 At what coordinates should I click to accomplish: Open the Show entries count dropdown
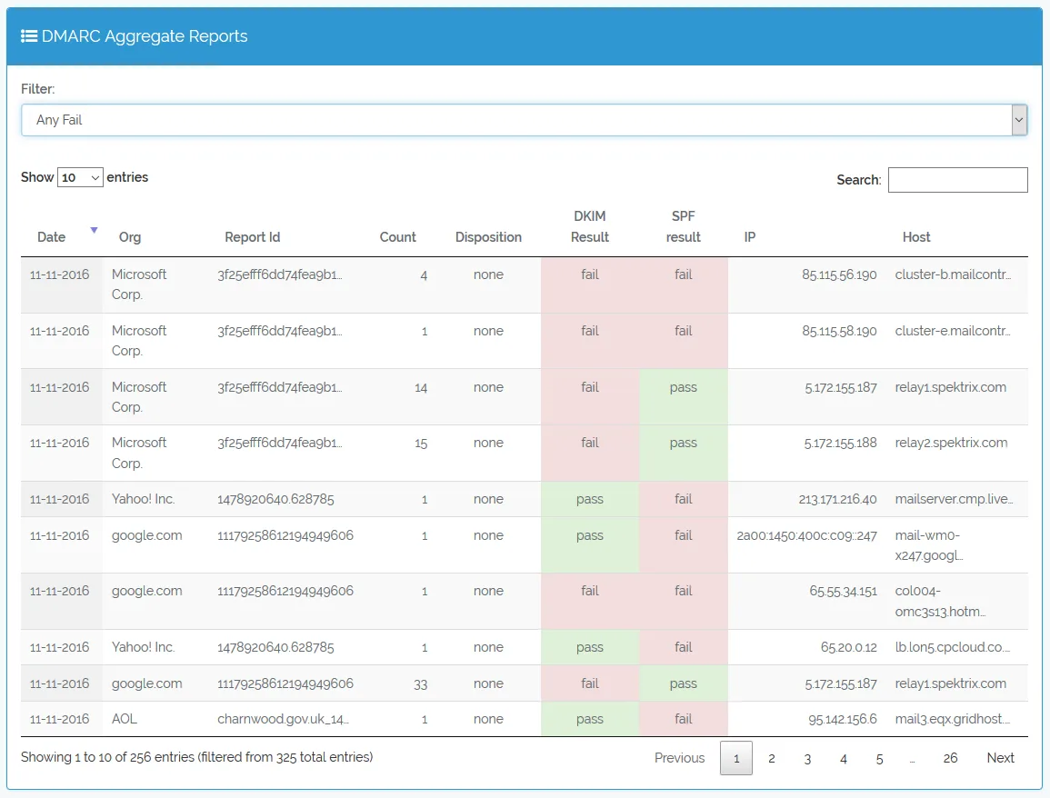click(x=80, y=177)
